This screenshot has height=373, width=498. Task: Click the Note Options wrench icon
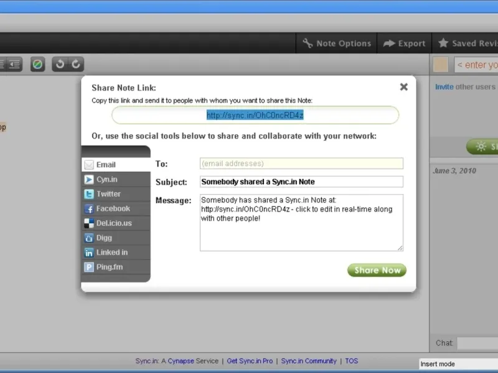click(308, 43)
